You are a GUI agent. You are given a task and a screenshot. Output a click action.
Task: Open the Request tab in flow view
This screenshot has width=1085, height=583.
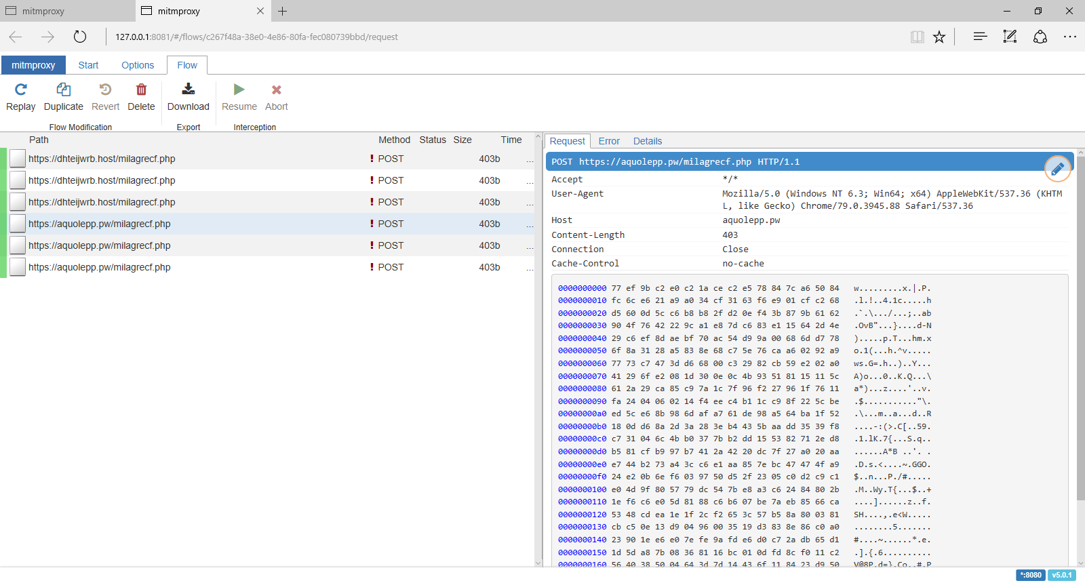tap(567, 141)
